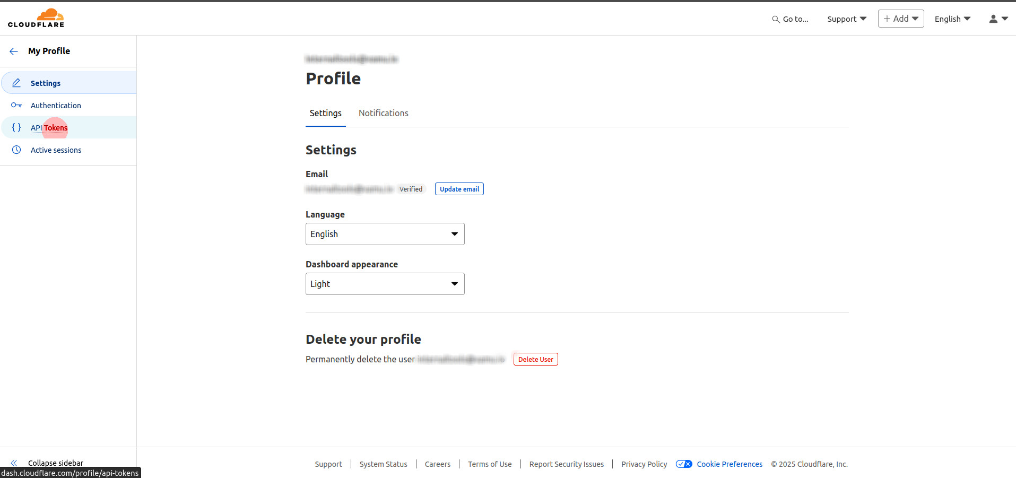Toggle the cookie preferences check icon

tap(684, 464)
